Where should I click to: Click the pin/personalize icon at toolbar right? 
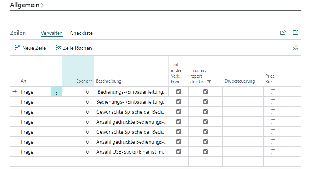(x=295, y=48)
